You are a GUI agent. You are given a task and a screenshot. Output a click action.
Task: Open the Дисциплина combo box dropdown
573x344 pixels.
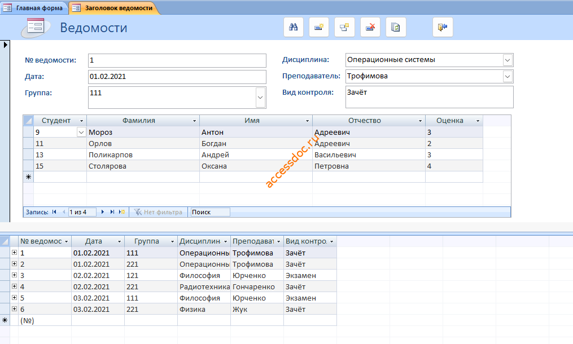click(508, 60)
